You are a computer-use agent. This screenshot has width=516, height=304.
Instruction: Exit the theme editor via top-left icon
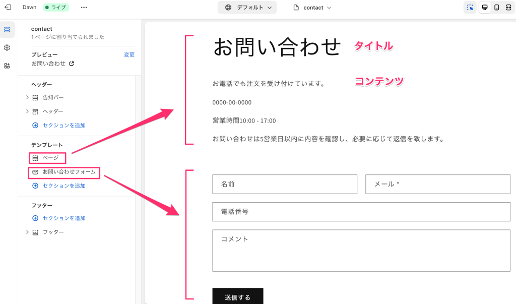[7, 7]
